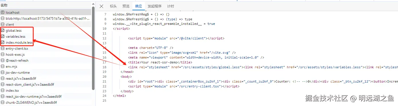
Task: Select the env.mjs request
Action: tap(46, 67)
